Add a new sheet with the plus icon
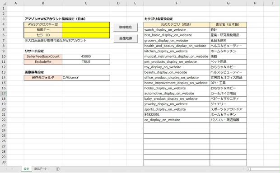 click(58, 169)
